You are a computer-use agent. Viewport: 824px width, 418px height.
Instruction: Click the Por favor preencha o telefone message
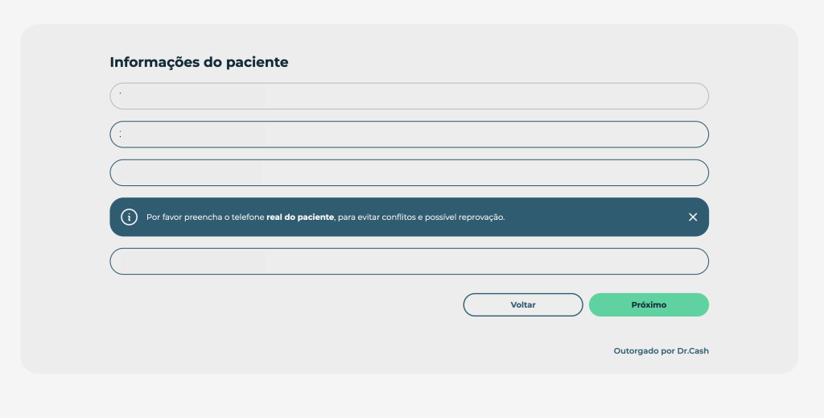tap(205, 217)
